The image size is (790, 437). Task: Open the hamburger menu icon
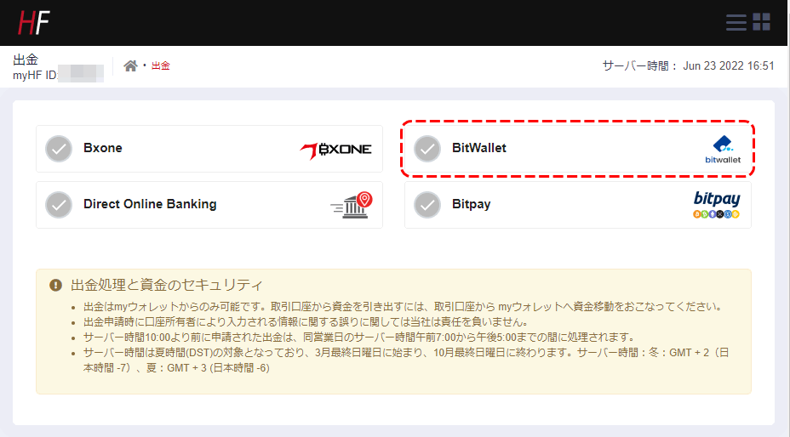pos(736,22)
